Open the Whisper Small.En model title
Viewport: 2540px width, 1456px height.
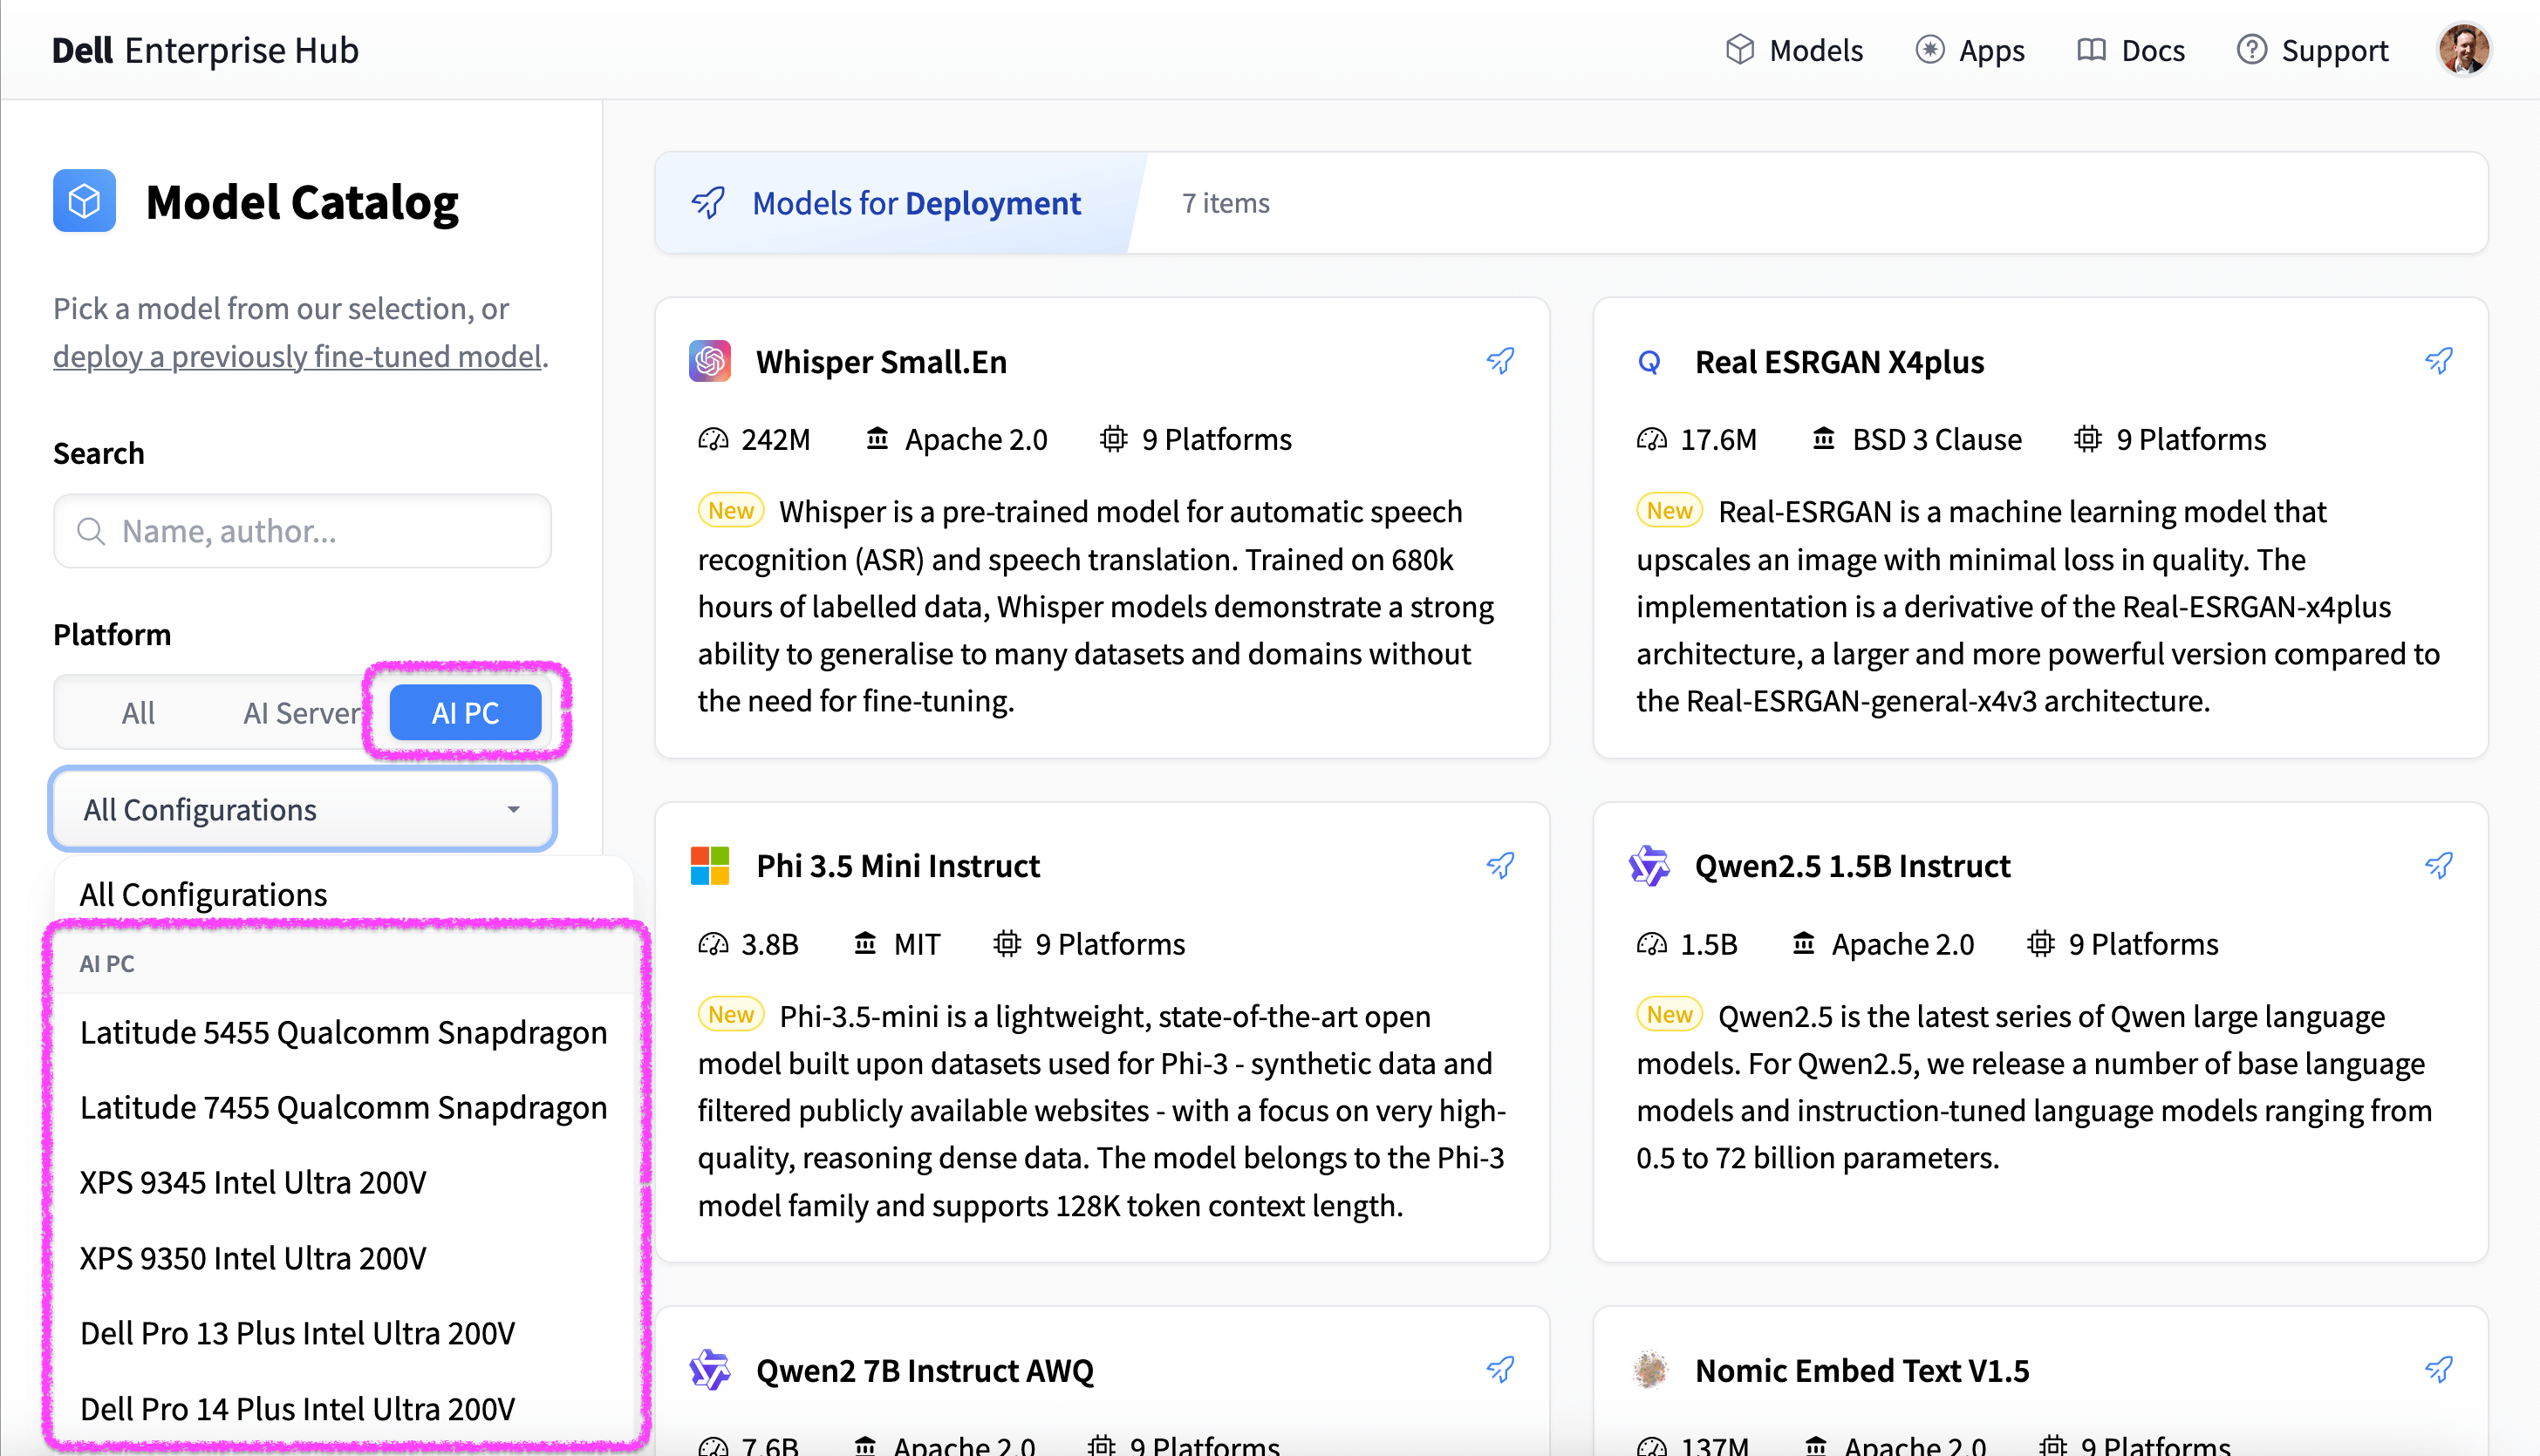click(881, 362)
